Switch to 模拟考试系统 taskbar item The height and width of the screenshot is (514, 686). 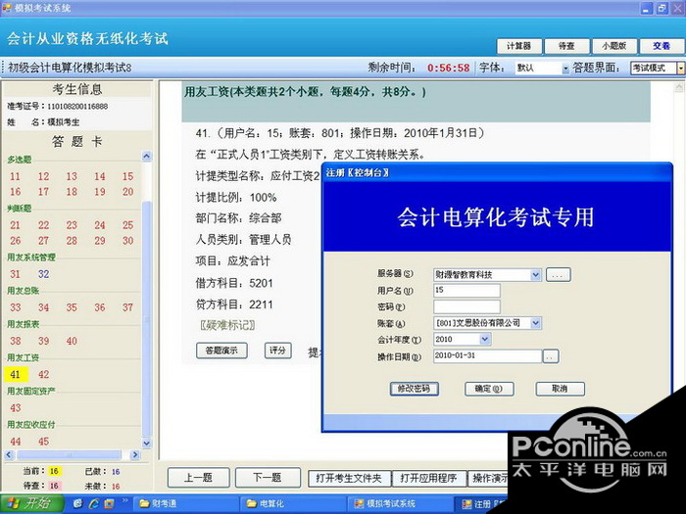click(x=400, y=504)
